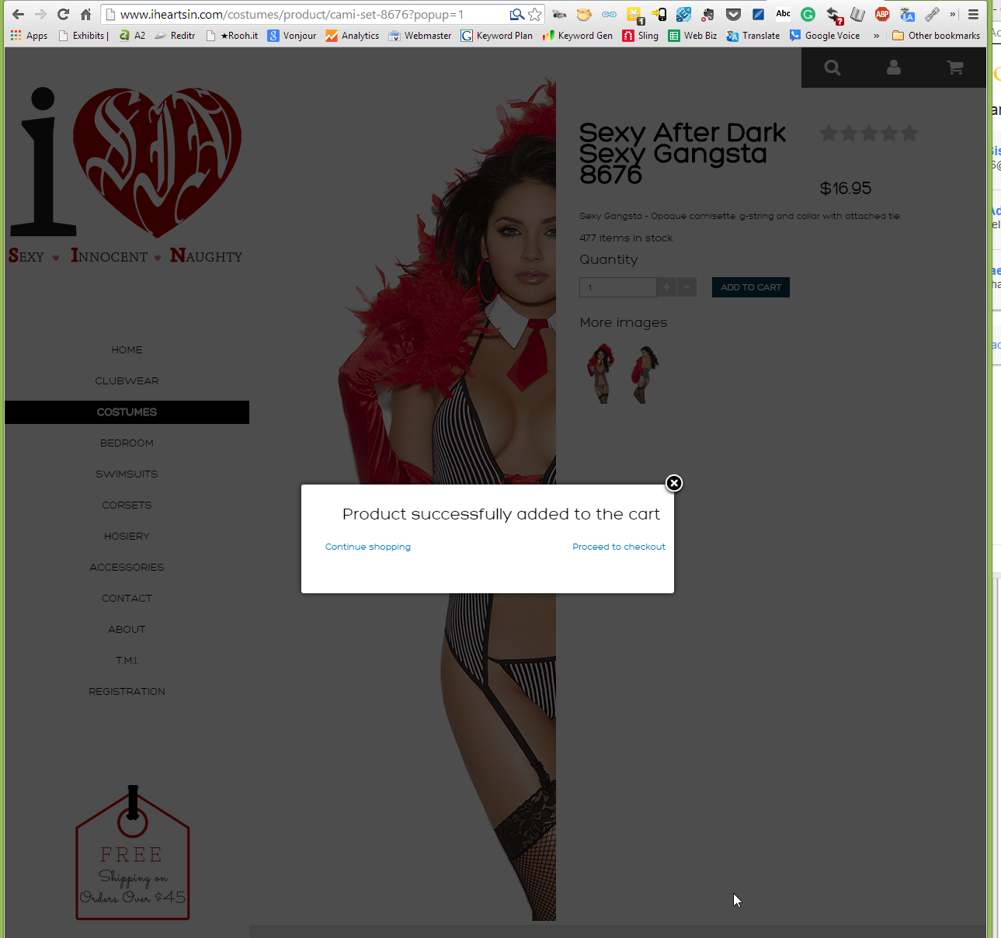Click the Pocket extension icon

733,14
